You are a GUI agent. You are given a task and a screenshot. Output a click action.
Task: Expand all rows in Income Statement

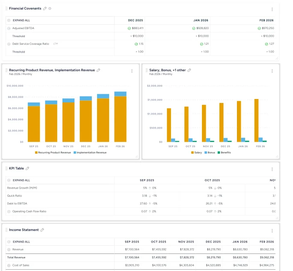click(x=9, y=242)
